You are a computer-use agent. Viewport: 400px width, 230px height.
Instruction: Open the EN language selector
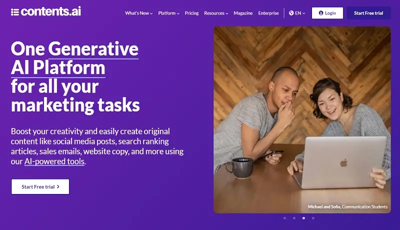[297, 13]
